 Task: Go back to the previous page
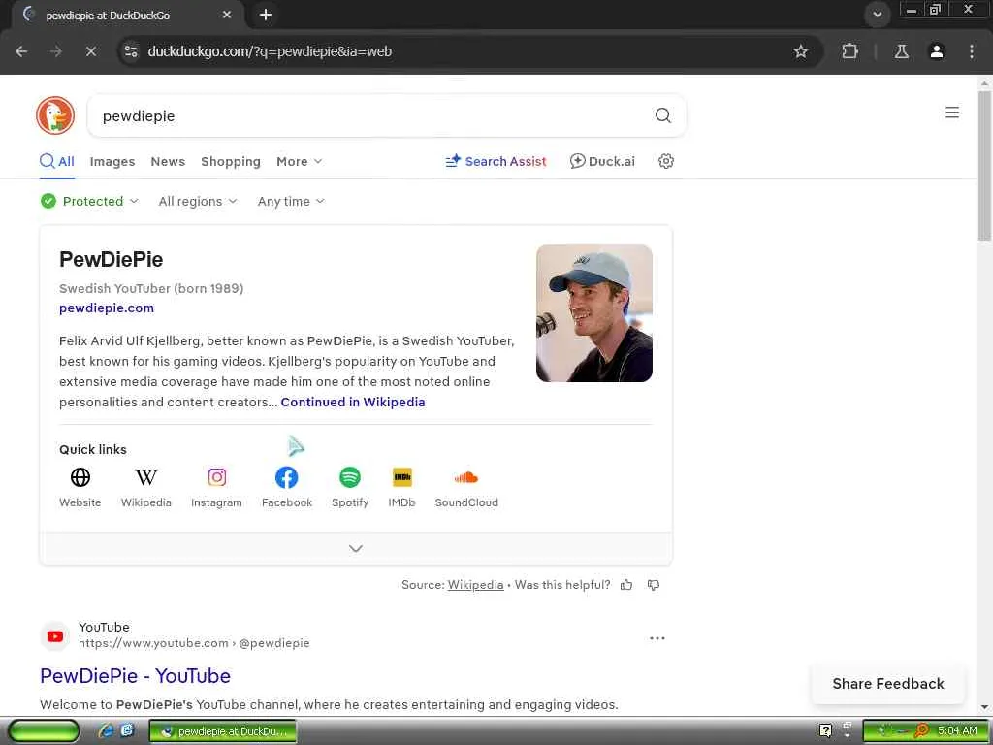point(21,51)
